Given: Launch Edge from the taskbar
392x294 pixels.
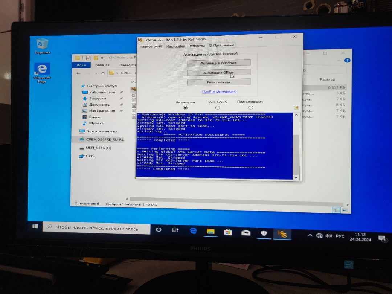Looking at the screenshot, I should point(193,231).
